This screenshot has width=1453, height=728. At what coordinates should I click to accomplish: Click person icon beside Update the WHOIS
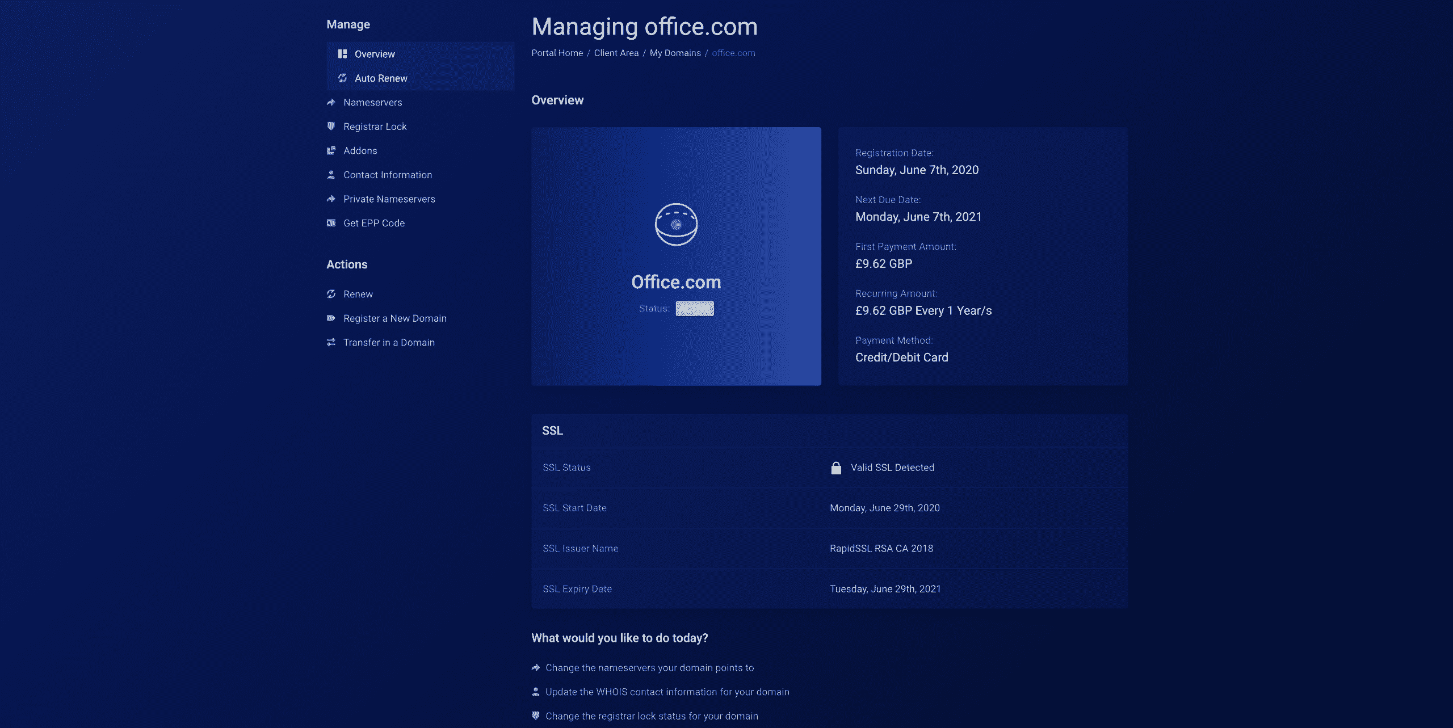(x=535, y=692)
